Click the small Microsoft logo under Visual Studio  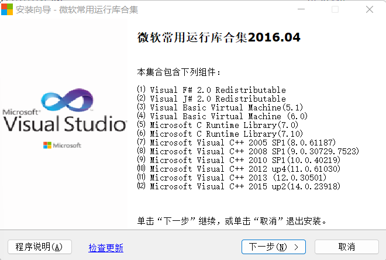[62, 145]
